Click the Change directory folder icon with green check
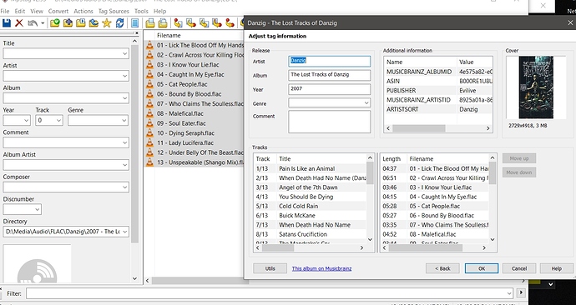This screenshot has width=576, height=305. click(x=55, y=23)
